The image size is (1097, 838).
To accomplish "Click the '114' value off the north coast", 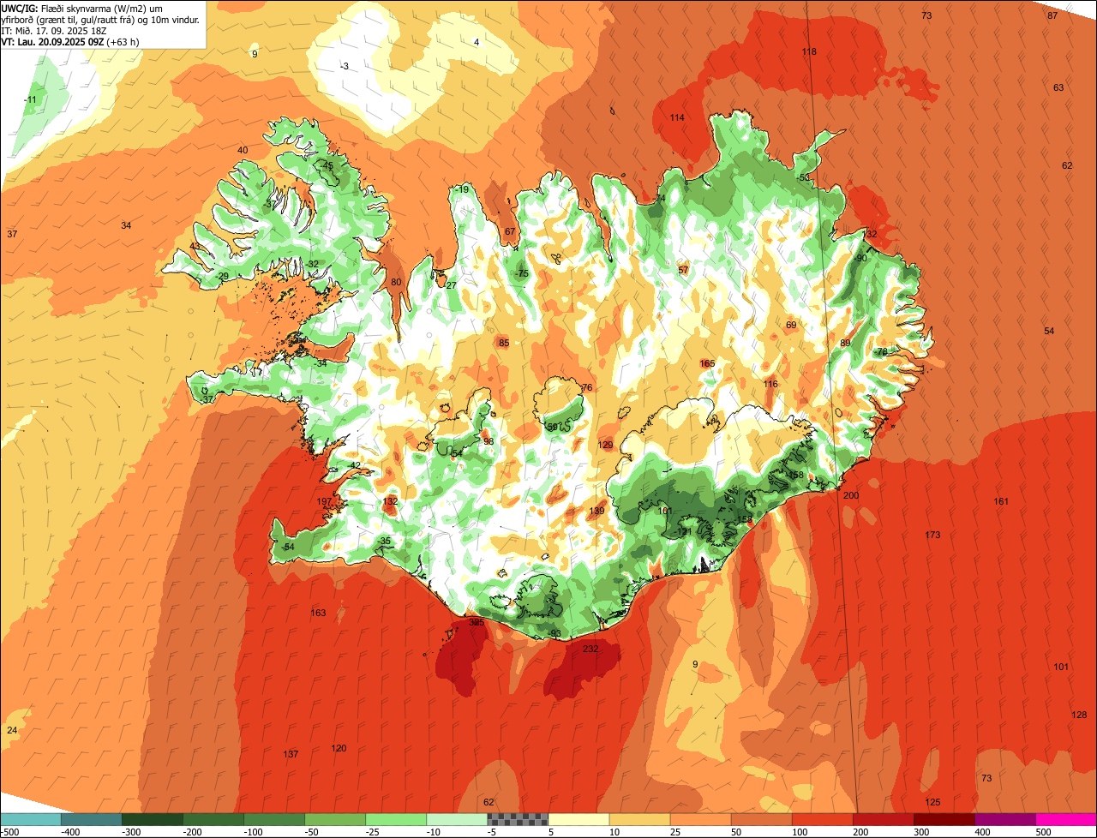I will click(x=677, y=117).
